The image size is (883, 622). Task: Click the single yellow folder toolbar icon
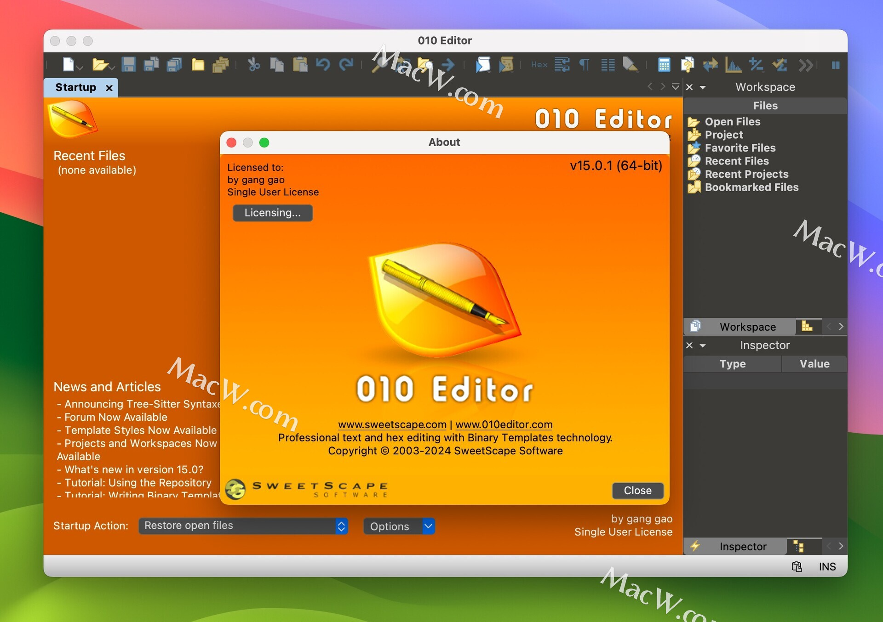click(x=198, y=65)
